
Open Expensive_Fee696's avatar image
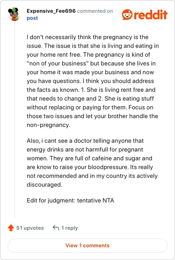[13, 14]
